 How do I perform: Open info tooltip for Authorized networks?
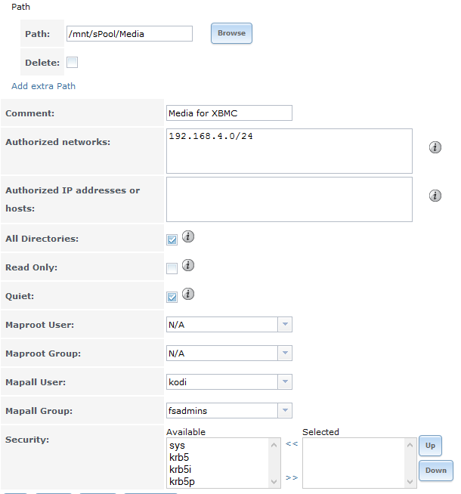pos(435,147)
